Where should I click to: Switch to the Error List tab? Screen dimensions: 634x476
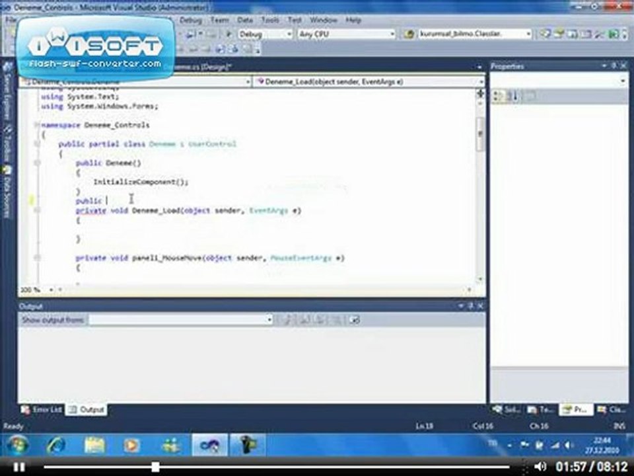tap(42, 410)
